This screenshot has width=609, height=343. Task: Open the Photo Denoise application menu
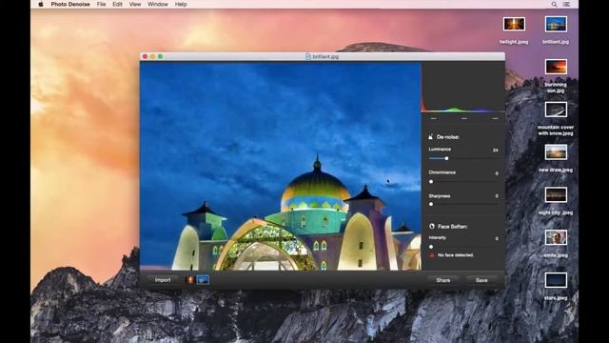[70, 4]
